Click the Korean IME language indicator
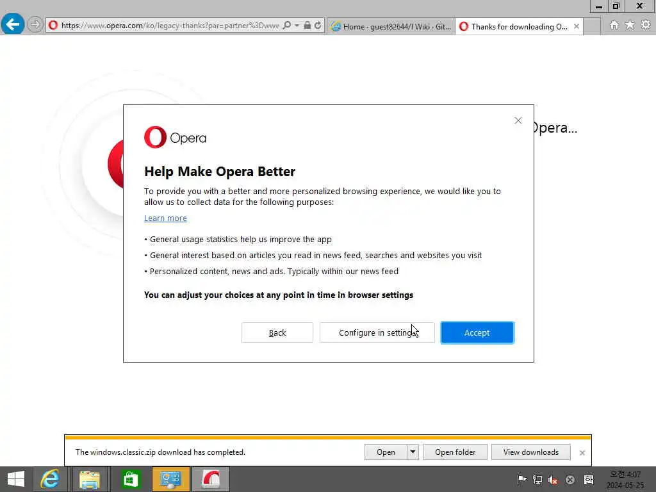 tap(589, 479)
